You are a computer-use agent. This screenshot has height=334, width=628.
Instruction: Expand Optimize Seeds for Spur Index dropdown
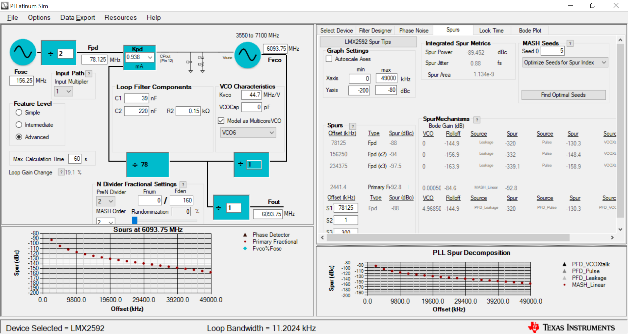(x=565, y=62)
